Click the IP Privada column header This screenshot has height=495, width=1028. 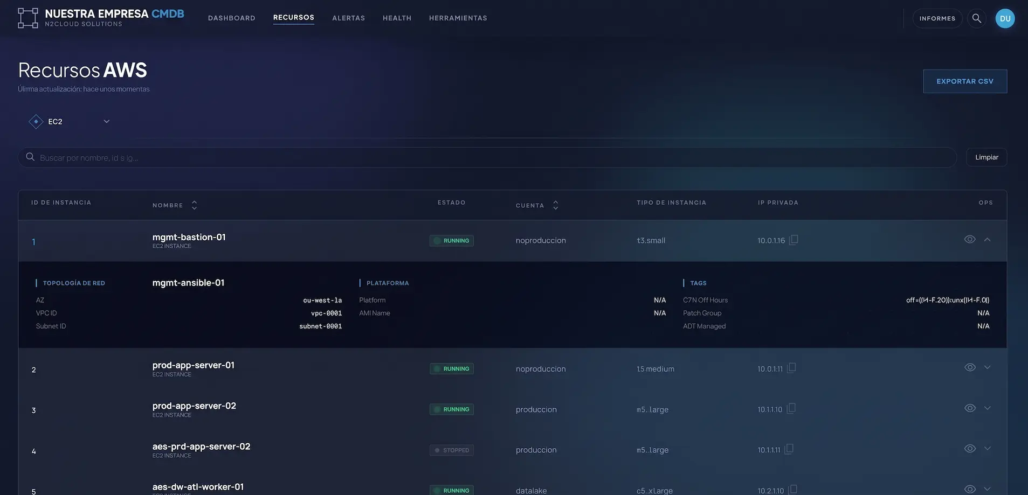click(778, 203)
